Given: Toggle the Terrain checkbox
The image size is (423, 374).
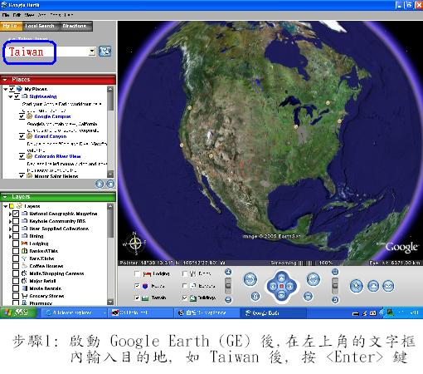Looking at the screenshot, I should point(137,298).
